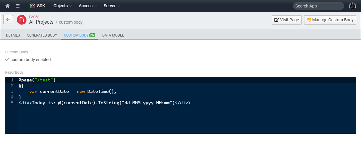Open the Data Model tab
This screenshot has width=361, height=144.
click(113, 35)
